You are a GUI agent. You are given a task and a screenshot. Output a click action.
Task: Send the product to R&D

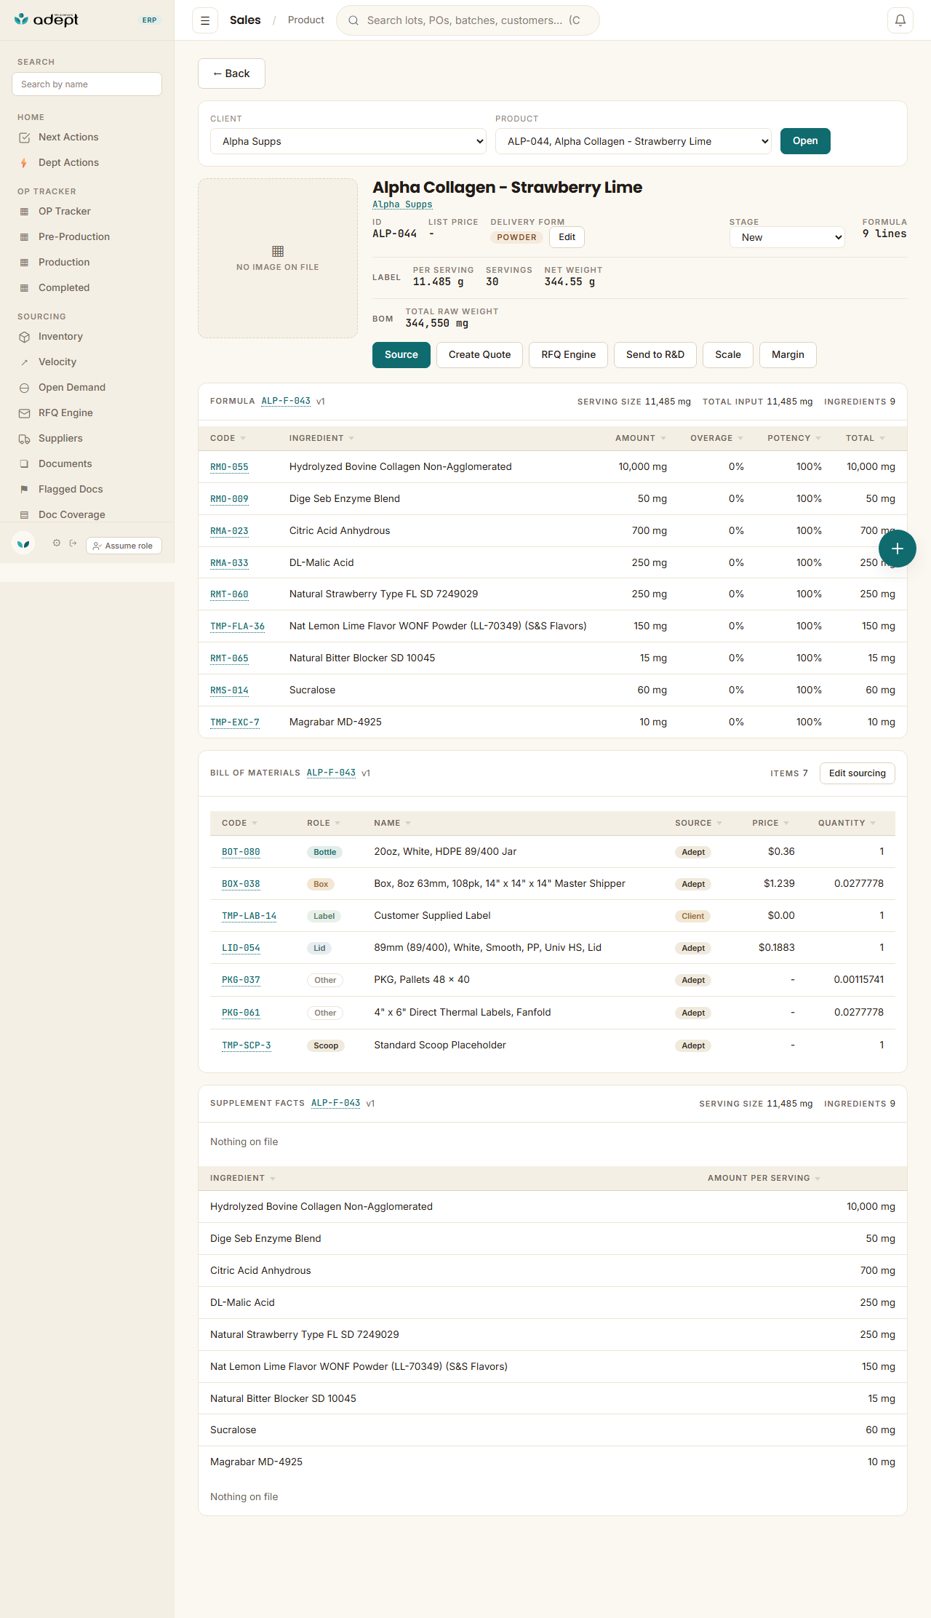click(655, 355)
